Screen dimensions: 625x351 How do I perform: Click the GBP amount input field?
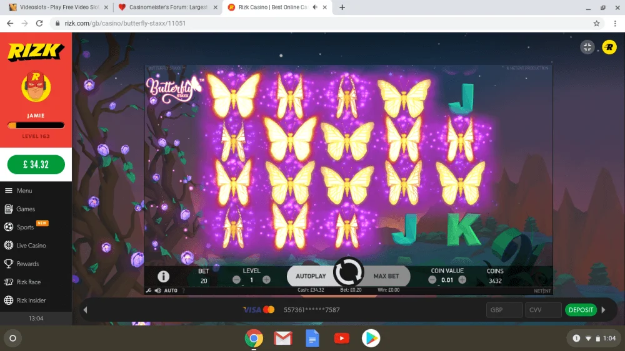pos(504,310)
